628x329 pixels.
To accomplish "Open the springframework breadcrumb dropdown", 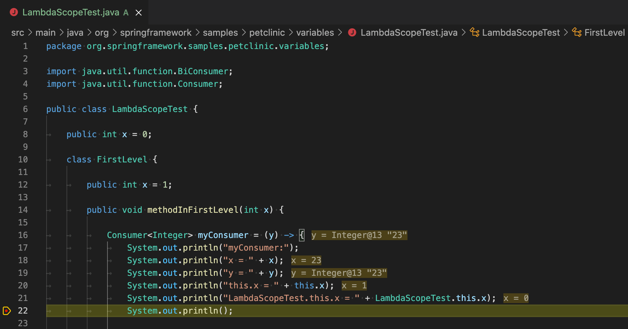I will (156, 32).
